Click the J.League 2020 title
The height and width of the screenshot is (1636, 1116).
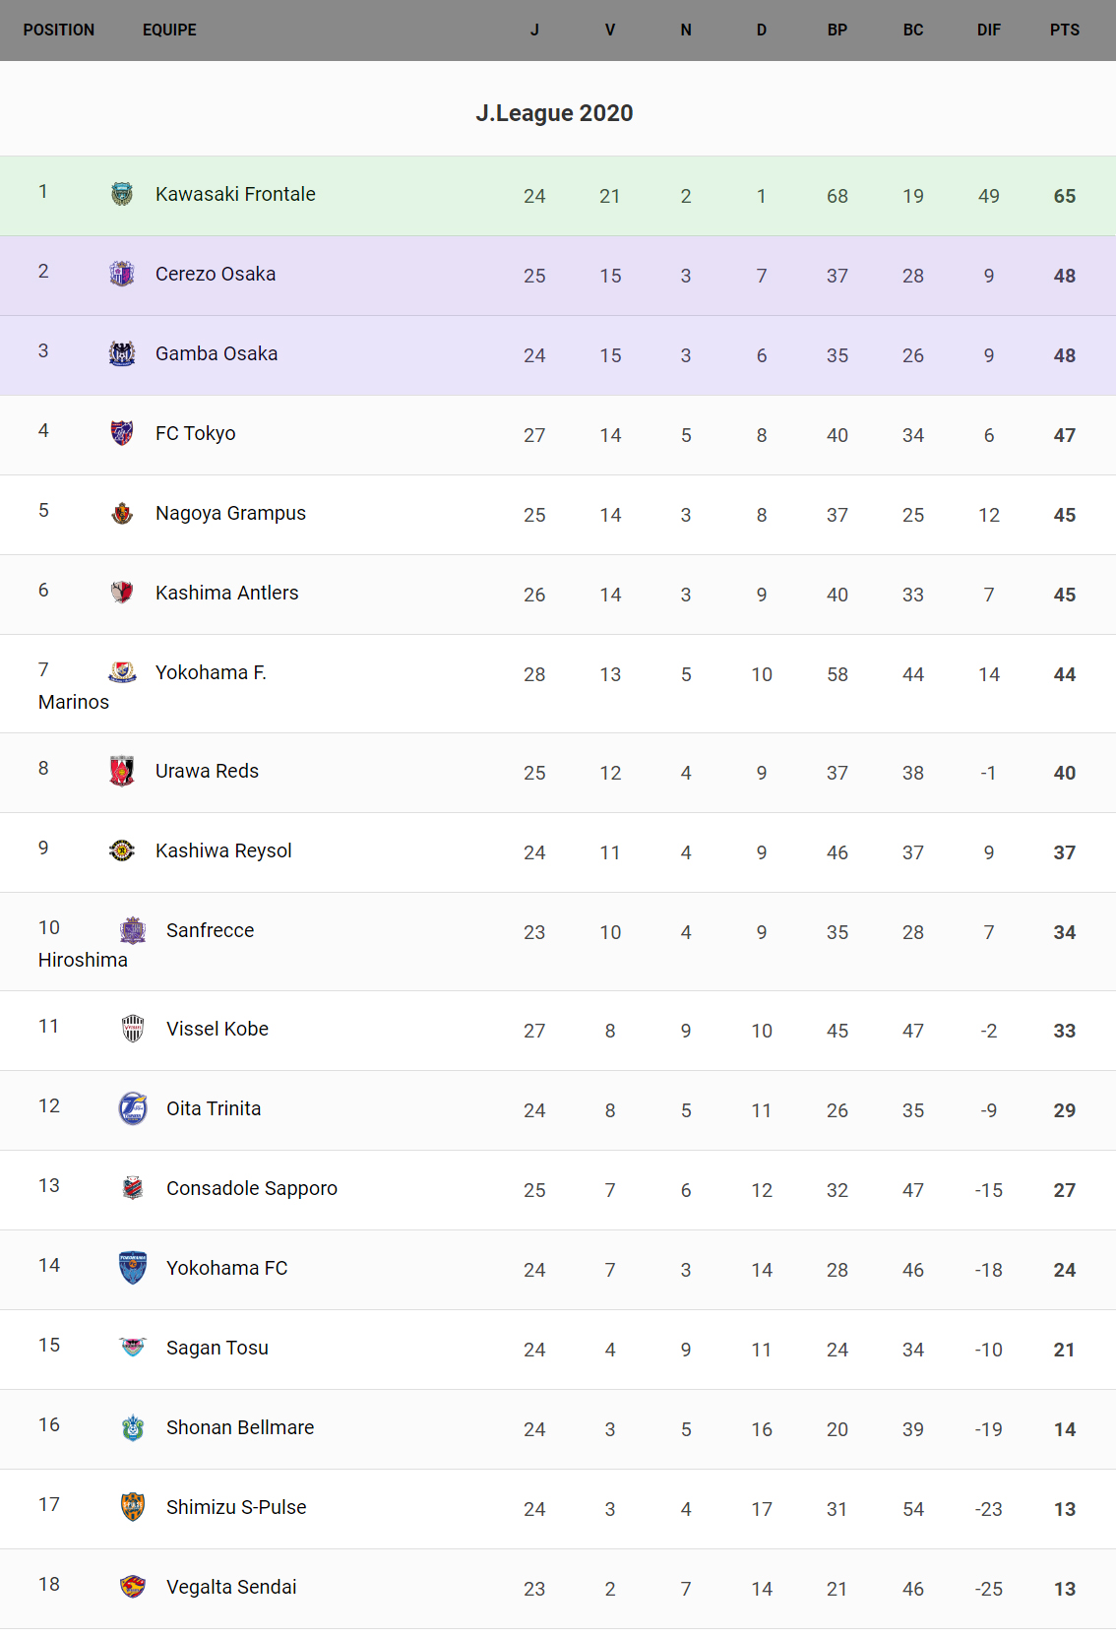pyautogui.click(x=554, y=113)
